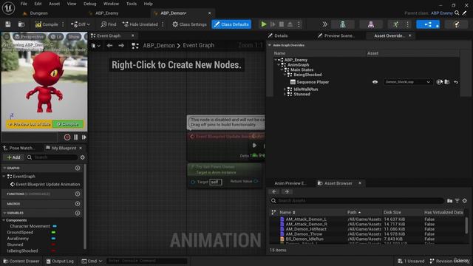This screenshot has width=473, height=266.
Task: Open the Tools menu
Action: [132, 4]
